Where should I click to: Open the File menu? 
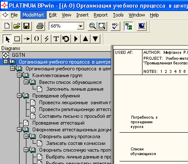14,15
